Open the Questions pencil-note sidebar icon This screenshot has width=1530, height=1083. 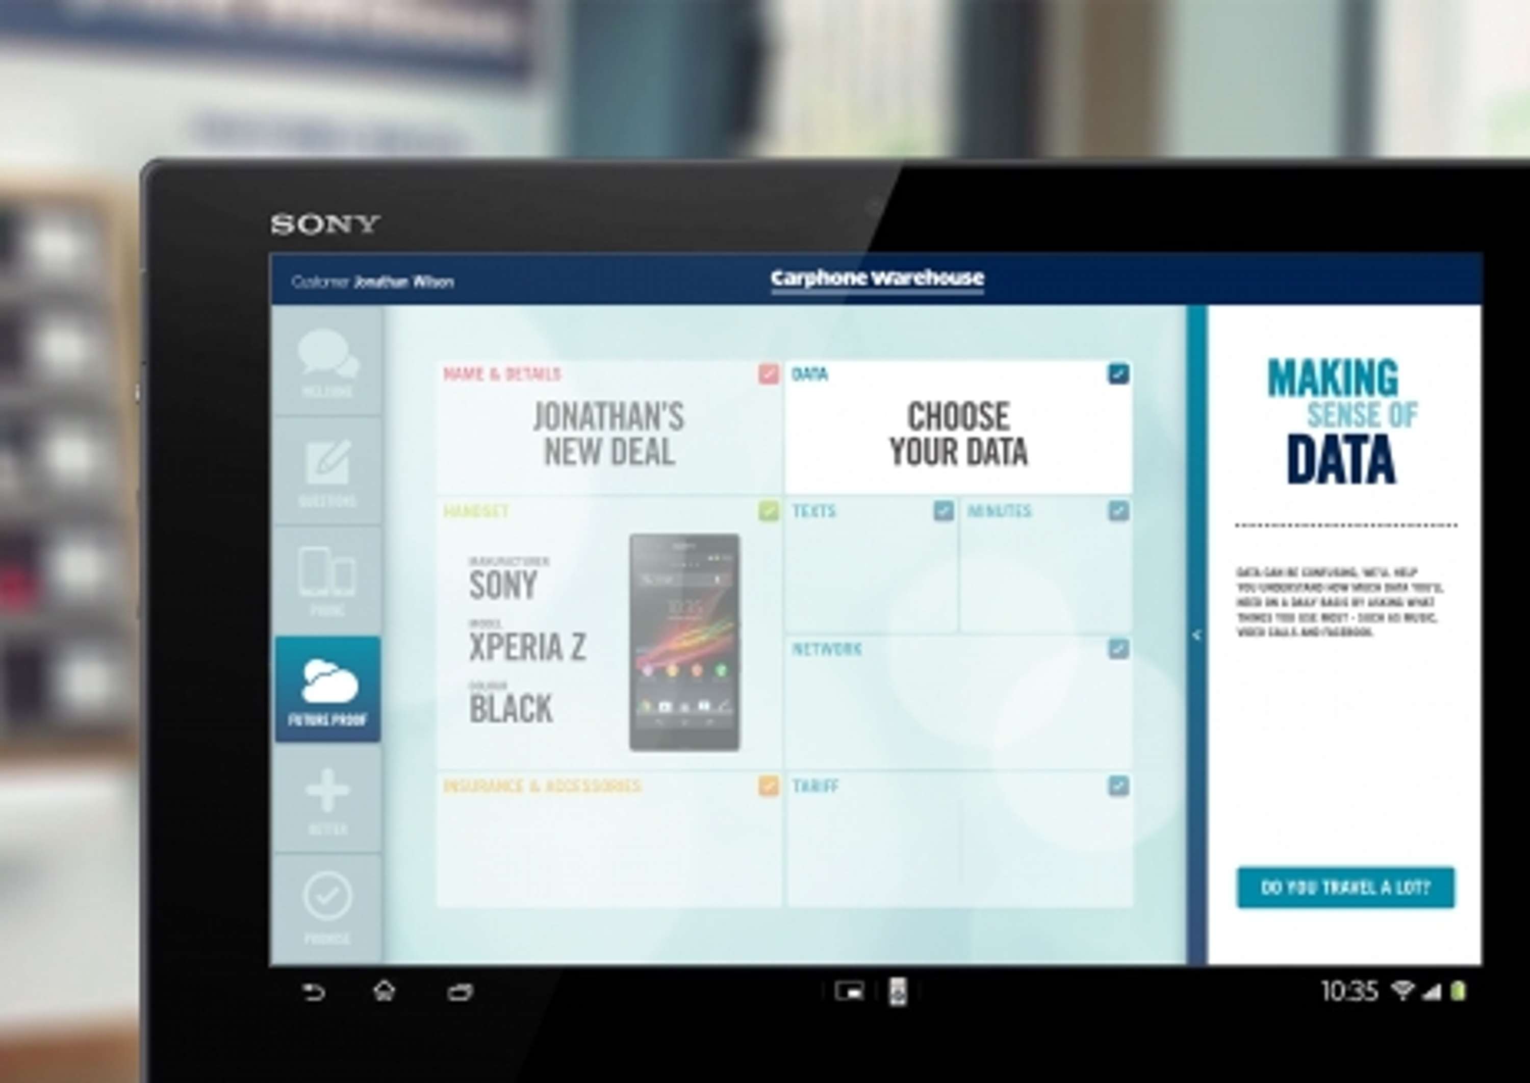coord(327,471)
